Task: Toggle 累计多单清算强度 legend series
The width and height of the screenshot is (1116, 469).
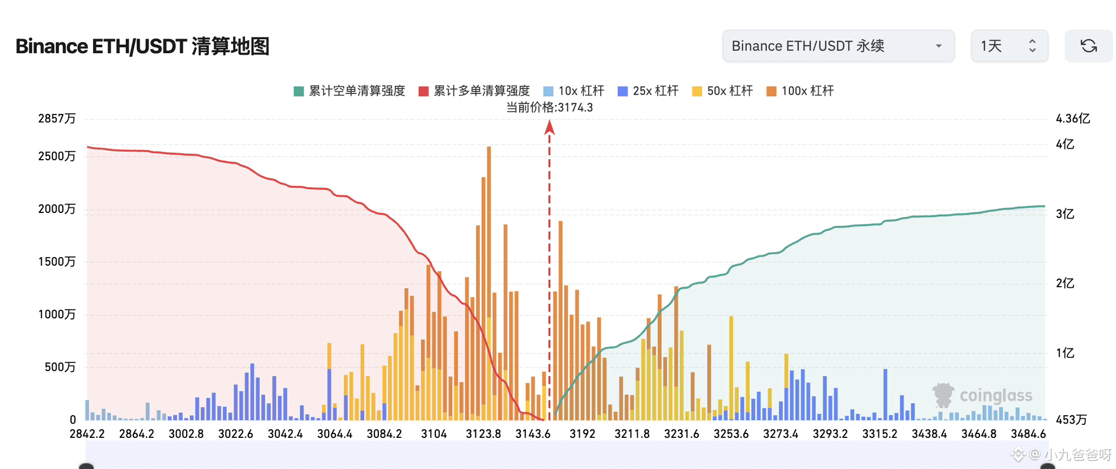Action: [474, 91]
